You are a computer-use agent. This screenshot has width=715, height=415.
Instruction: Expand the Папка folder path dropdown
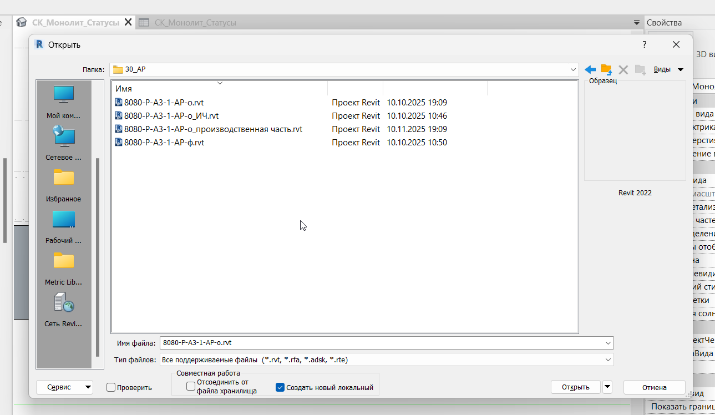pyautogui.click(x=574, y=70)
